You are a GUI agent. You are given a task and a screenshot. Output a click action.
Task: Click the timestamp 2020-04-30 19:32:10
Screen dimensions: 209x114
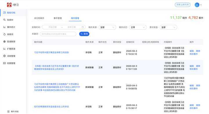pos(131,52)
